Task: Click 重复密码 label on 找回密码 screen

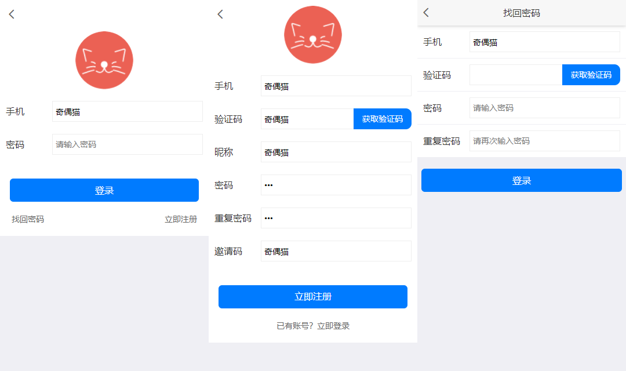Action: [x=442, y=141]
